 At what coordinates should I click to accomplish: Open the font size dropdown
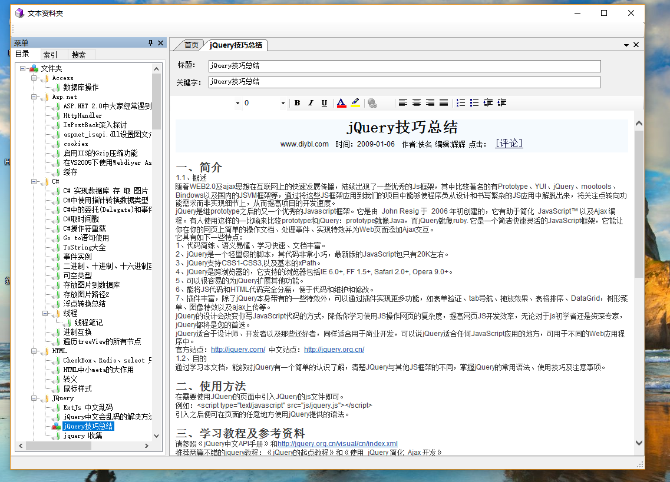point(283,104)
